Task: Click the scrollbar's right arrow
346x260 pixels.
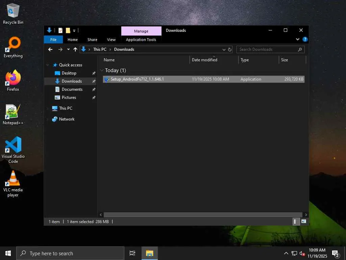Action: pos(305,215)
